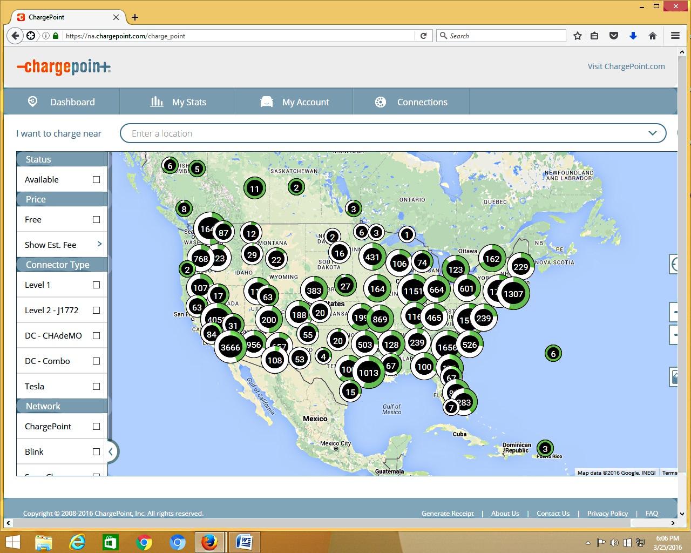This screenshot has height=553, width=691.
Task: Follow the Visit ChargePoint.com link
Action: [626, 66]
